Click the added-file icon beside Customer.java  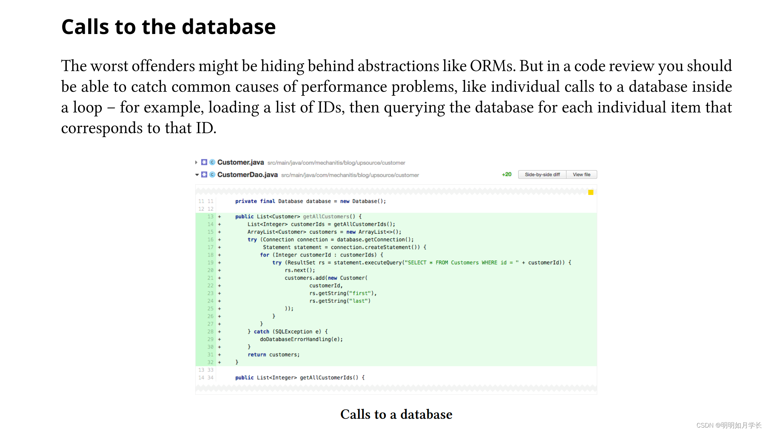pos(204,162)
